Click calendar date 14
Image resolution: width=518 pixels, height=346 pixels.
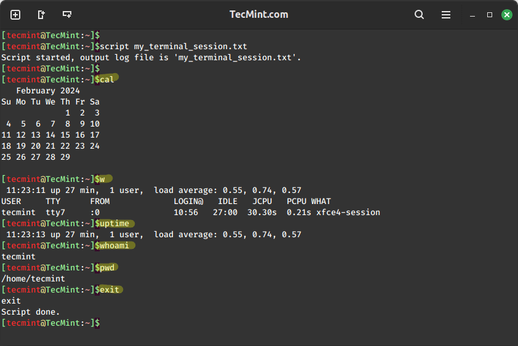50,135
